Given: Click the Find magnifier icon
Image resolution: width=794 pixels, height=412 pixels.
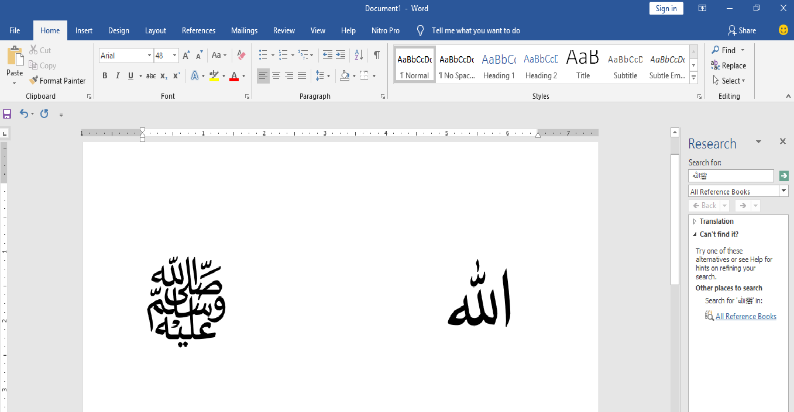Looking at the screenshot, I should tap(716, 50).
